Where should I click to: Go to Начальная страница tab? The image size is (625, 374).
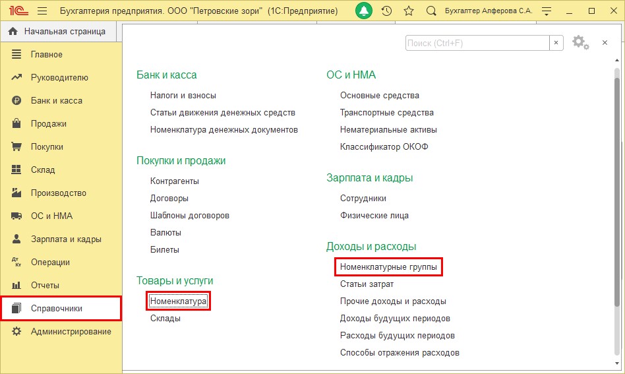pyautogui.click(x=58, y=32)
